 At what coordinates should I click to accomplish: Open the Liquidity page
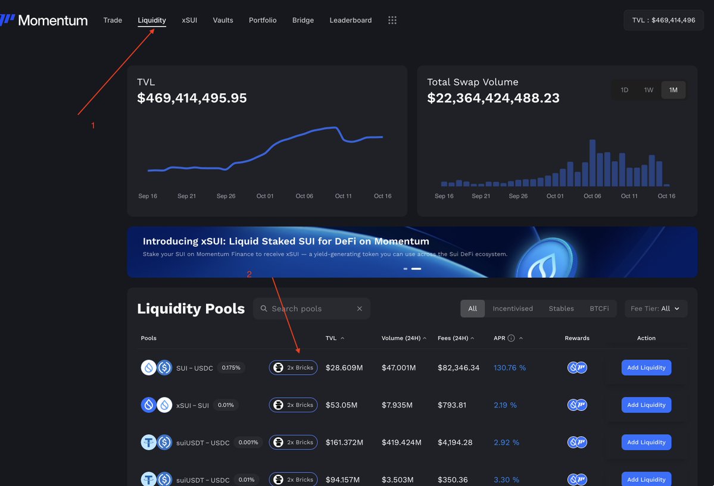pyautogui.click(x=152, y=20)
